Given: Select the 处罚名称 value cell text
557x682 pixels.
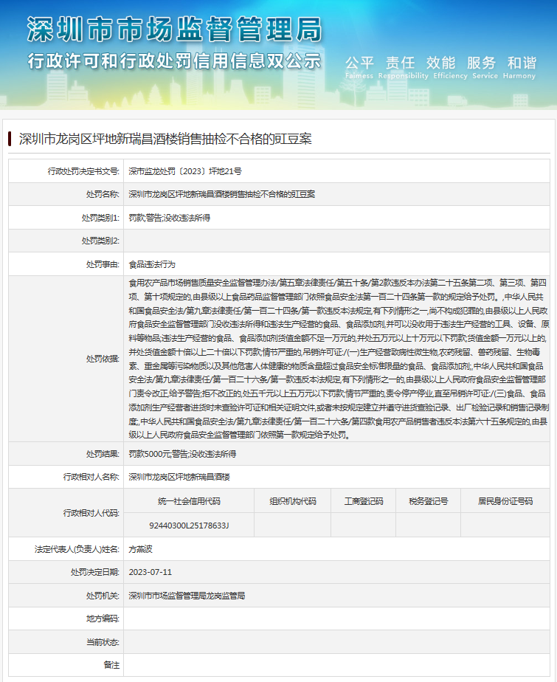Looking at the screenshot, I should coord(222,194).
